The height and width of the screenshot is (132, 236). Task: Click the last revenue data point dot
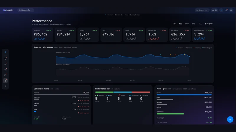tap(189, 57)
